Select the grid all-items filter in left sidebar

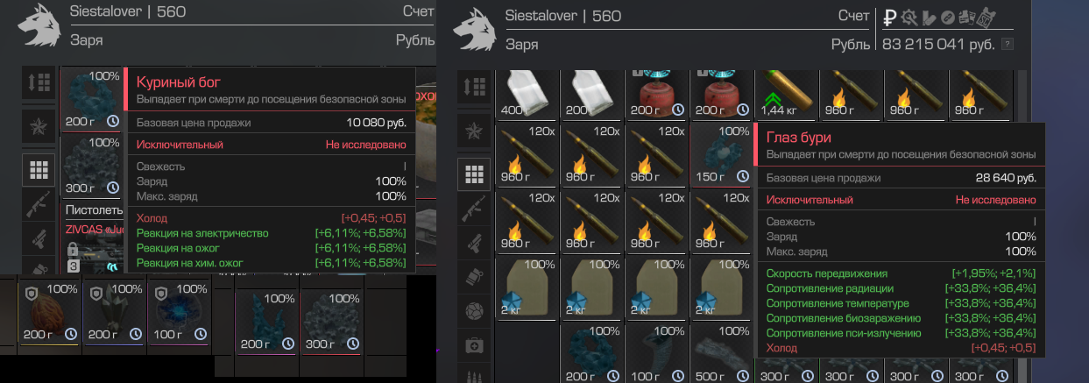pos(39,169)
